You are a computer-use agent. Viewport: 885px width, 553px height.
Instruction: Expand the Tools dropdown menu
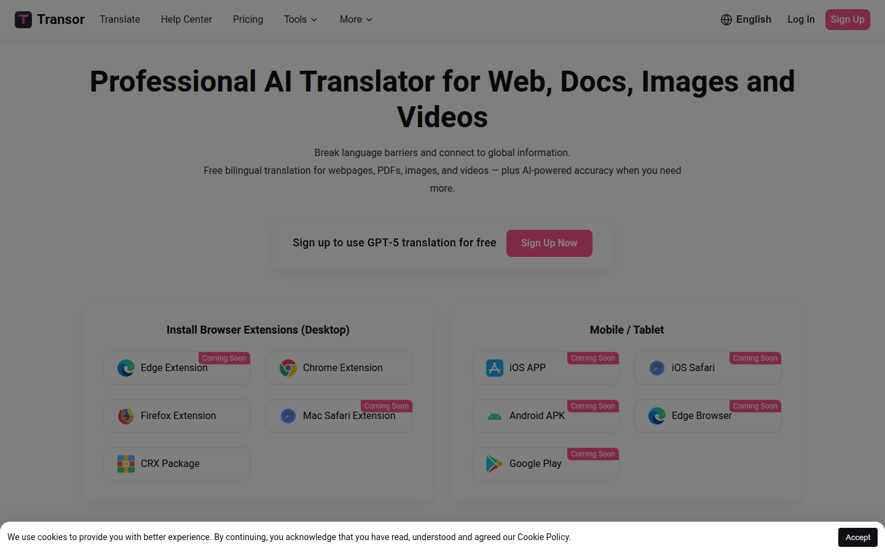click(x=301, y=20)
